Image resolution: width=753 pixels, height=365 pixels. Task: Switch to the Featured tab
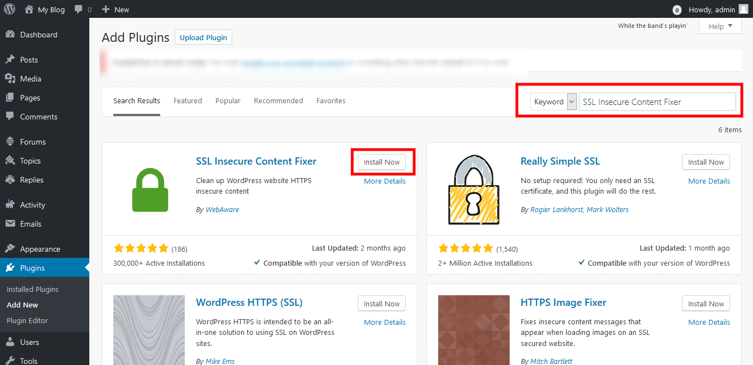188,101
